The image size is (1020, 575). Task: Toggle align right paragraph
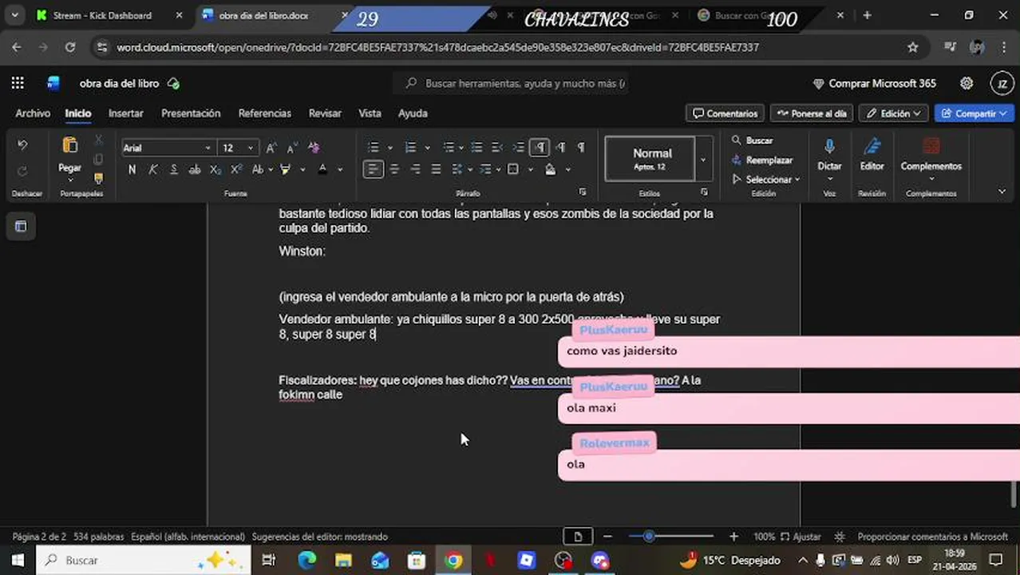[415, 169]
